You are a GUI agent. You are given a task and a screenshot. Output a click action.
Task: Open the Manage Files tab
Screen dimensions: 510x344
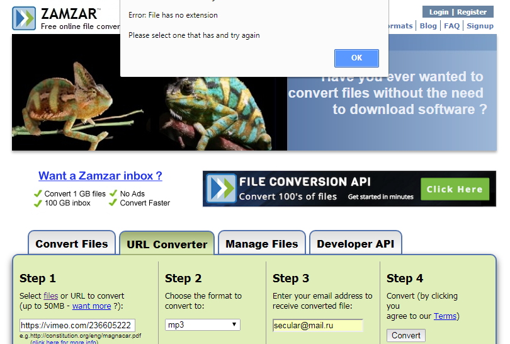[262, 244]
